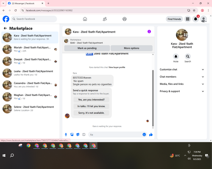Open View buyer profile link
This screenshot has width=212, height=169.
pyautogui.click(x=117, y=67)
